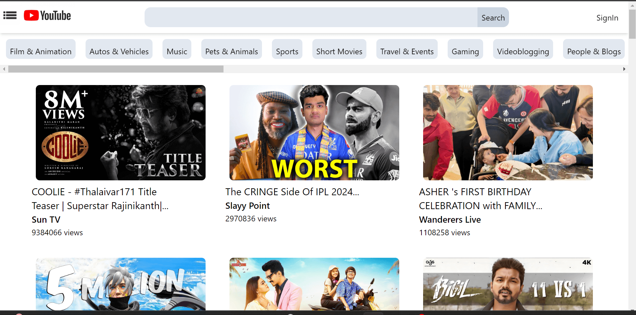Click the 9384066 views text
The height and width of the screenshot is (315, 636).
click(x=57, y=233)
